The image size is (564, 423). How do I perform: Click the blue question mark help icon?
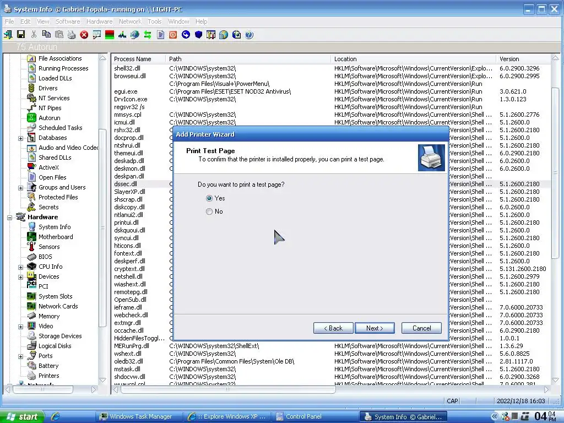point(249,35)
